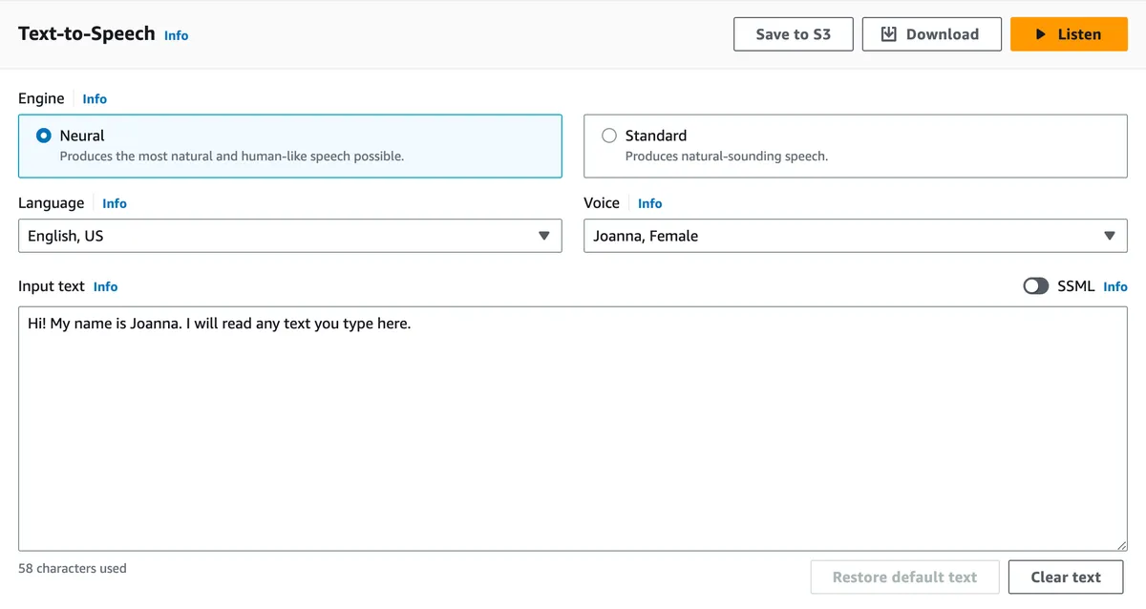
Task: Click the Listen play button
Action: click(x=1069, y=34)
